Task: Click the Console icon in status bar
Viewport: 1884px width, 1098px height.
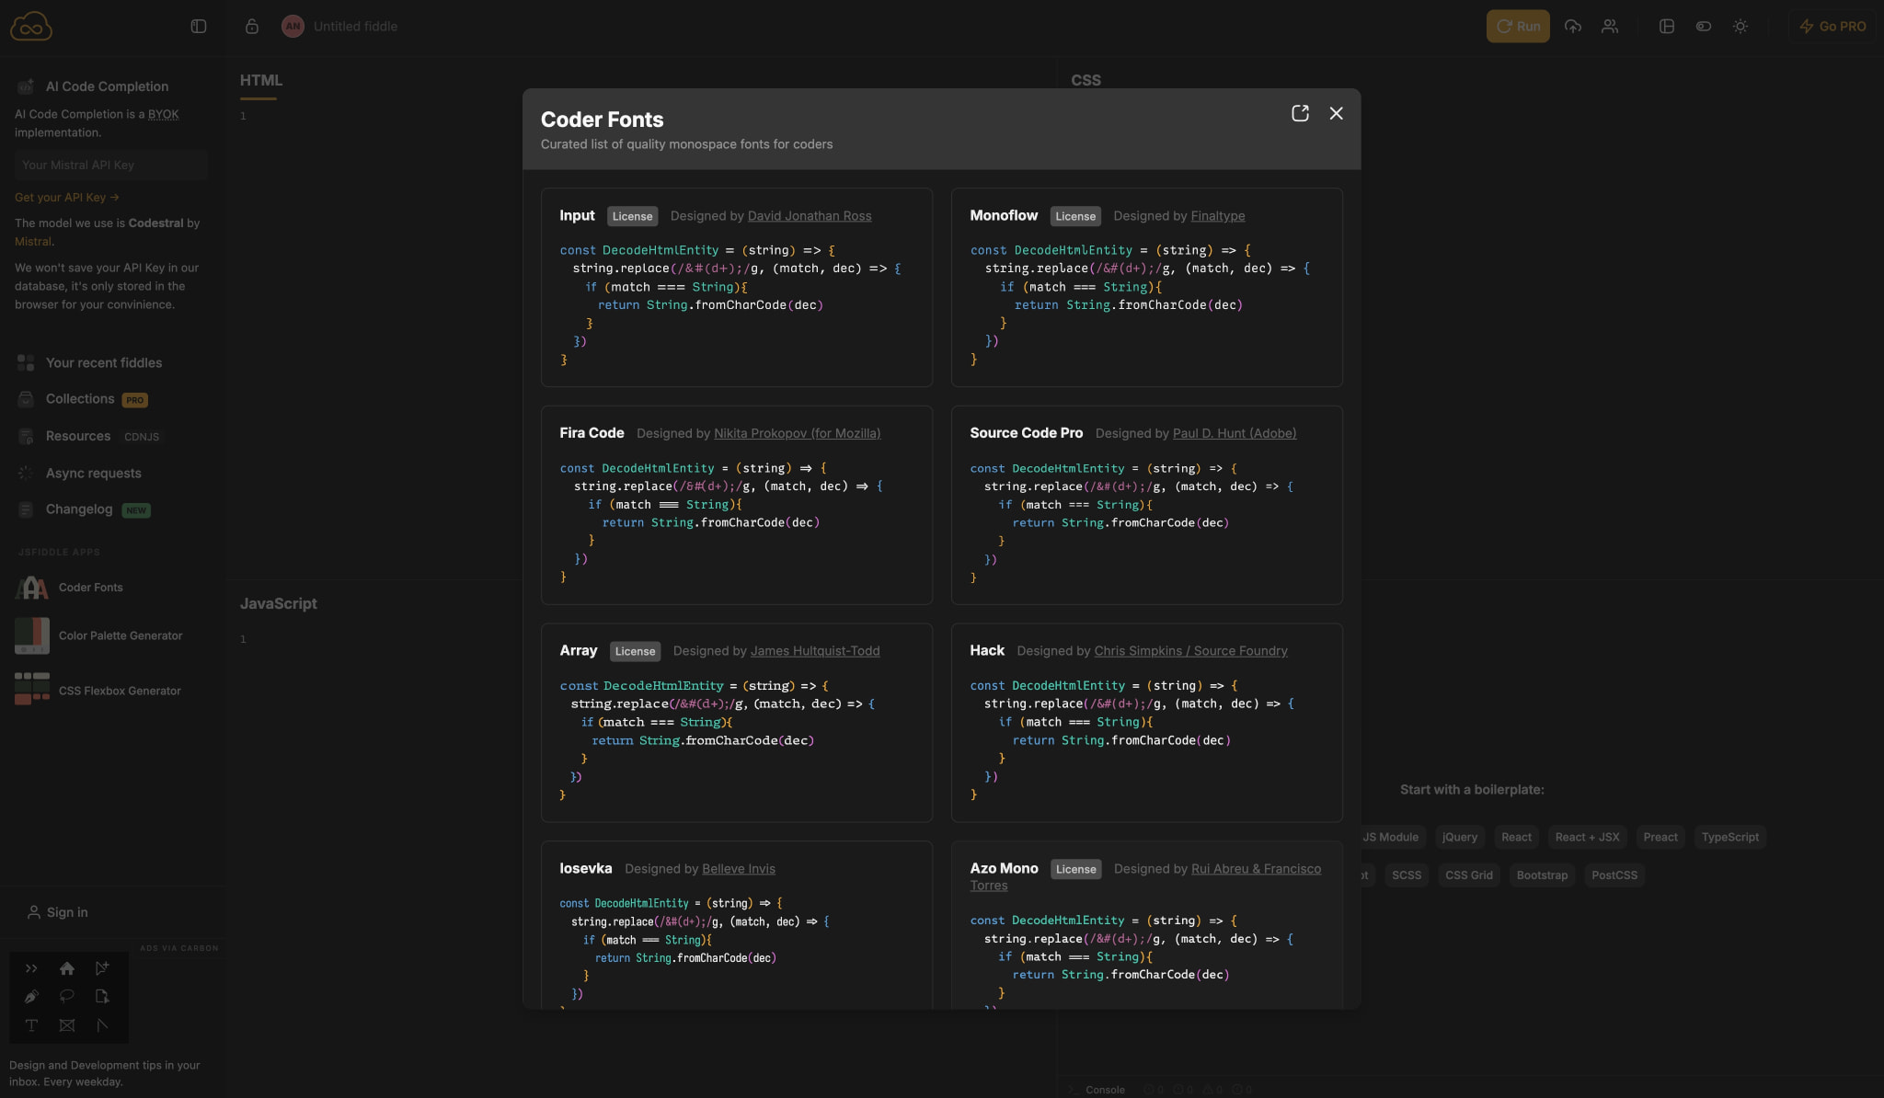Action: [x=1073, y=1090]
